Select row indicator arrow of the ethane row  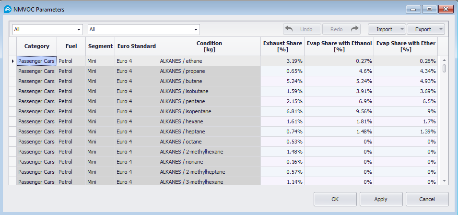(12, 61)
